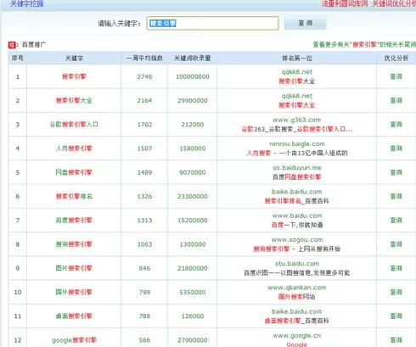Image resolution: width=416 pixels, height=347 pixels.
Task: Open keyword 图片搜索引擎
Action: (74, 268)
